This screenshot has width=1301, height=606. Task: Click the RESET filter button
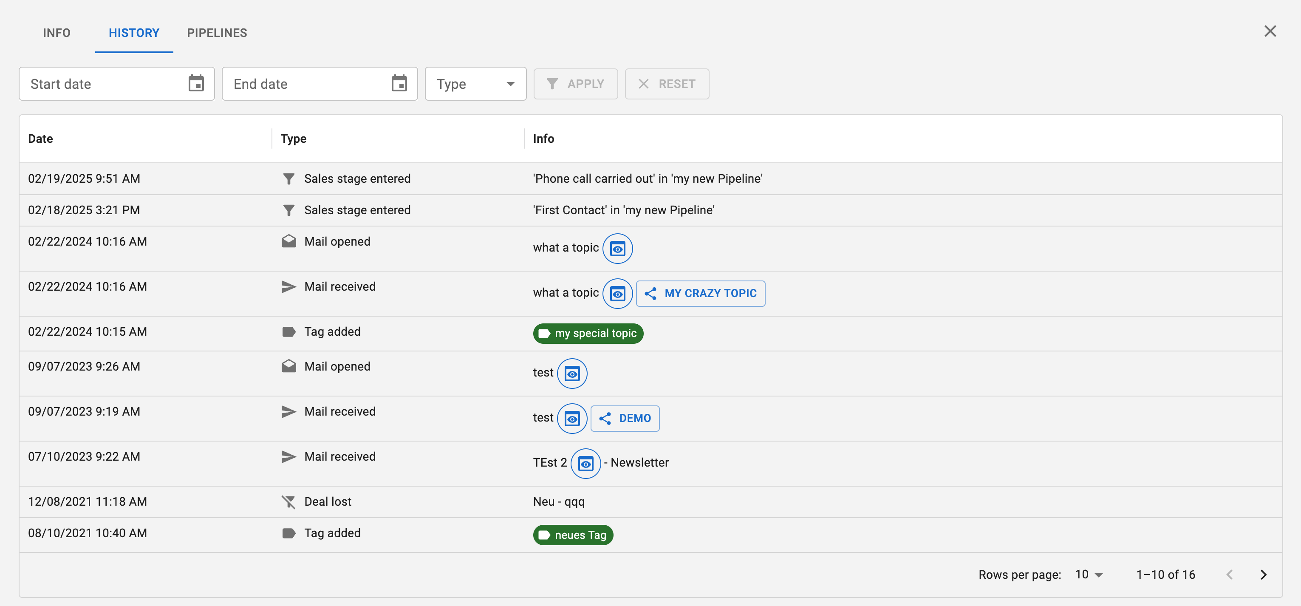coord(667,84)
